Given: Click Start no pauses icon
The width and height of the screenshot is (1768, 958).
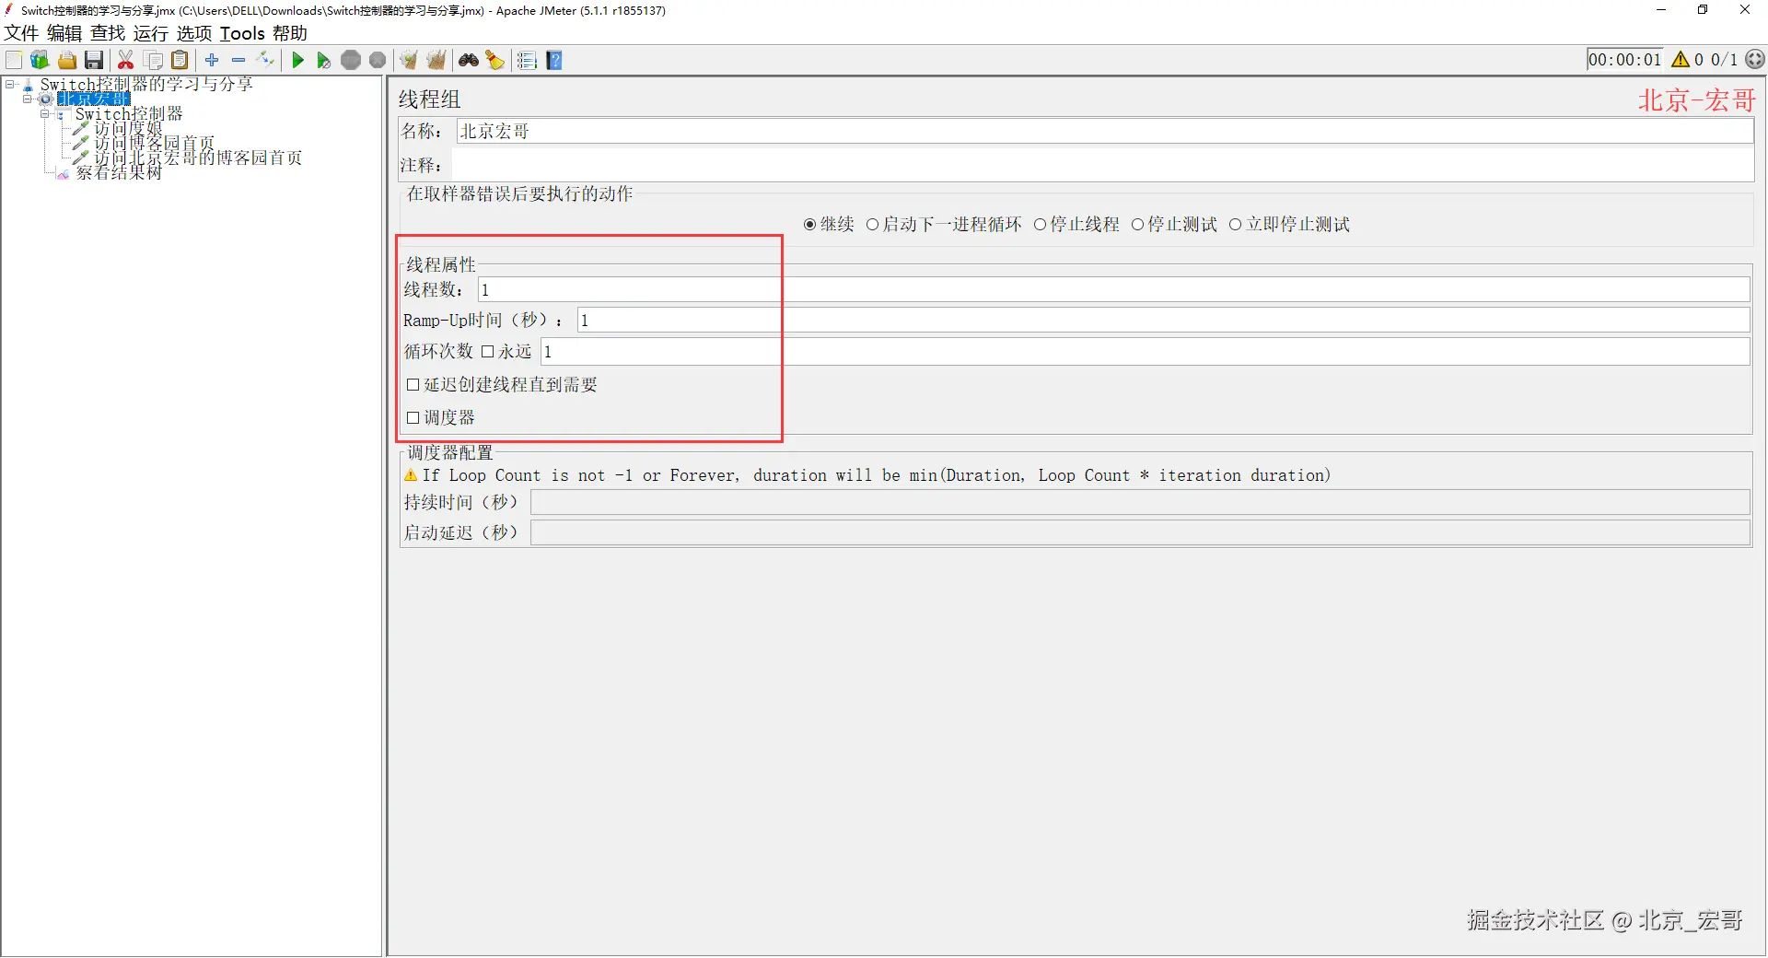Looking at the screenshot, I should click(x=324, y=60).
